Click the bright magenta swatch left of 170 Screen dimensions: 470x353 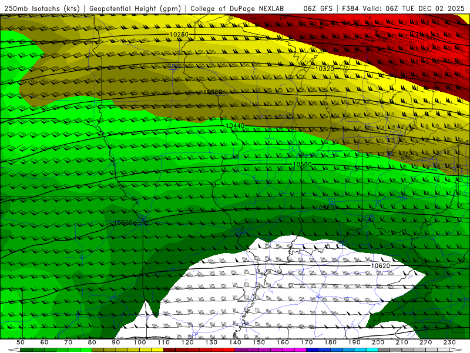pos(301,350)
